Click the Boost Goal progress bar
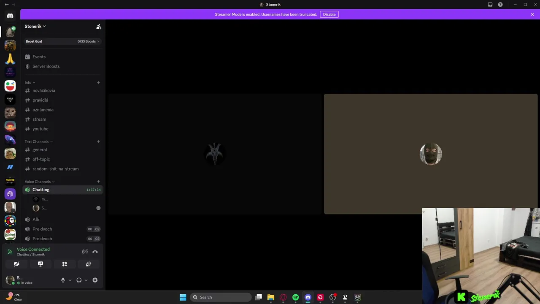Viewport: 540px width, 304px height. [x=62, y=41]
